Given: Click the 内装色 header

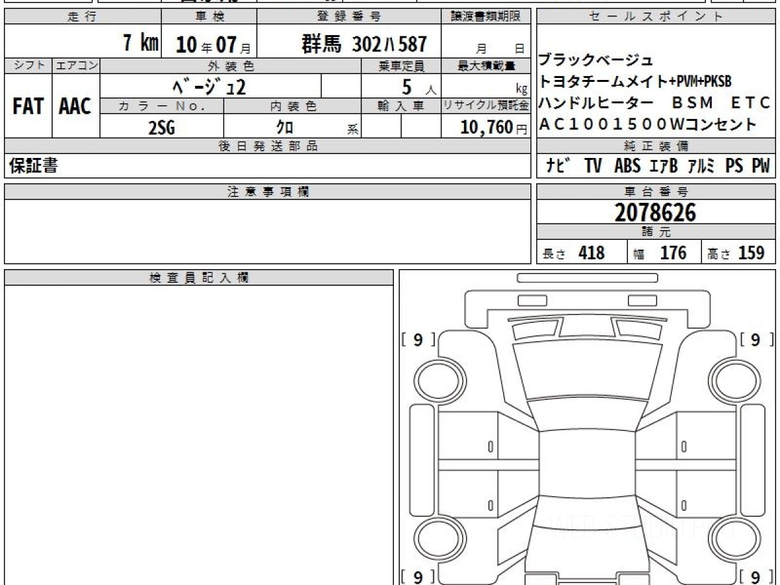Looking at the screenshot, I should tap(292, 106).
